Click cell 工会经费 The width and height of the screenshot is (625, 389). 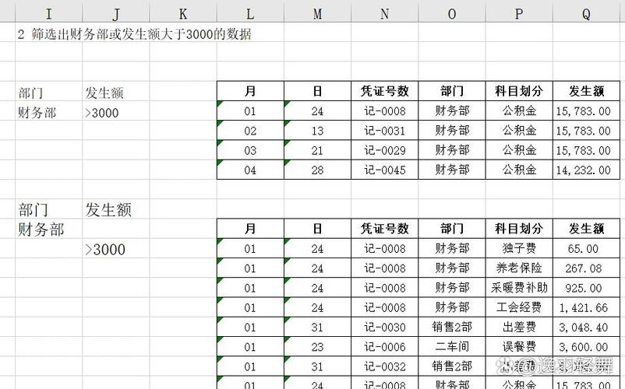[519, 307]
